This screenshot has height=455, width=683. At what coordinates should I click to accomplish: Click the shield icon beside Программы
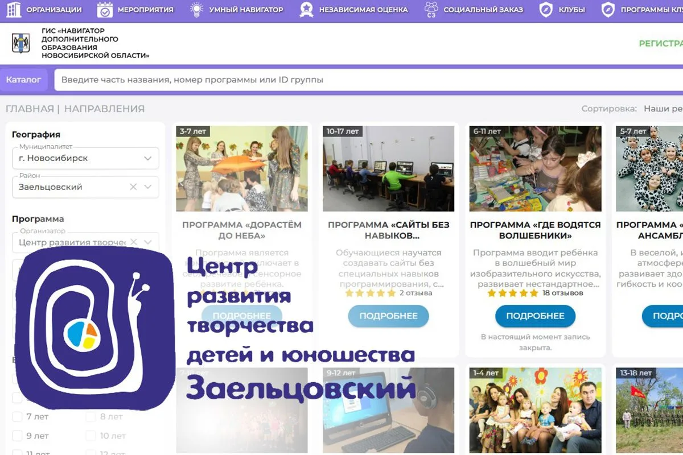[608, 9]
